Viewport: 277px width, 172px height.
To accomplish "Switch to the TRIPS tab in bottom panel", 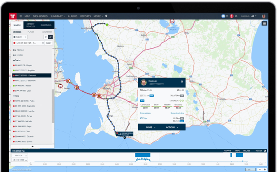I will 237,151.
